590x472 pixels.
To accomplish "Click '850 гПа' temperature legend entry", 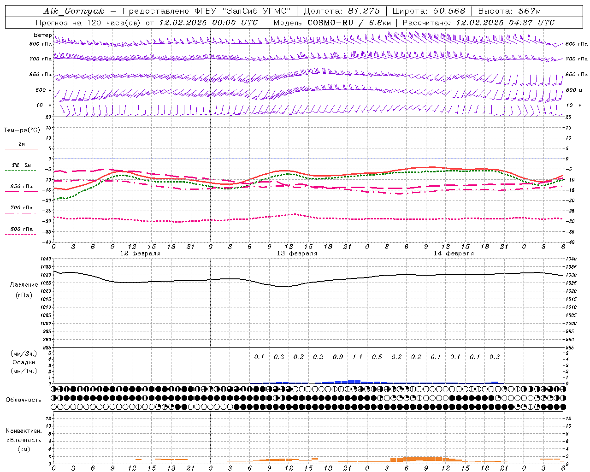I will click(22, 187).
